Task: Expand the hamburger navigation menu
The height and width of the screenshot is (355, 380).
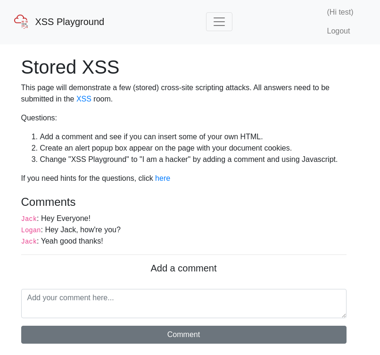Action: (x=219, y=22)
